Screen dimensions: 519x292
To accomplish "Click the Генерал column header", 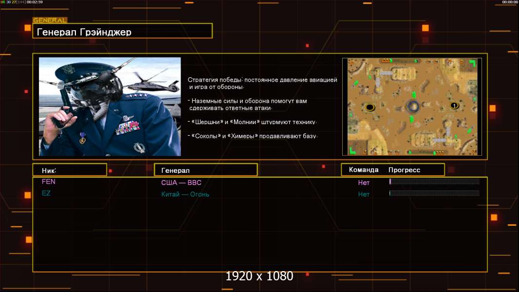I will (x=205, y=170).
